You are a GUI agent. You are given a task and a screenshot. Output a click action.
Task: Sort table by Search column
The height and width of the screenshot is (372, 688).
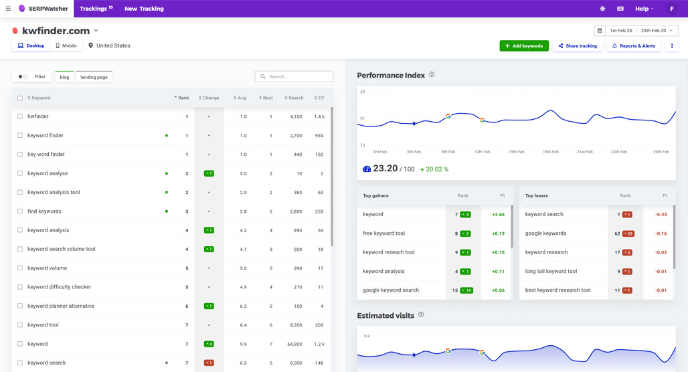[294, 98]
